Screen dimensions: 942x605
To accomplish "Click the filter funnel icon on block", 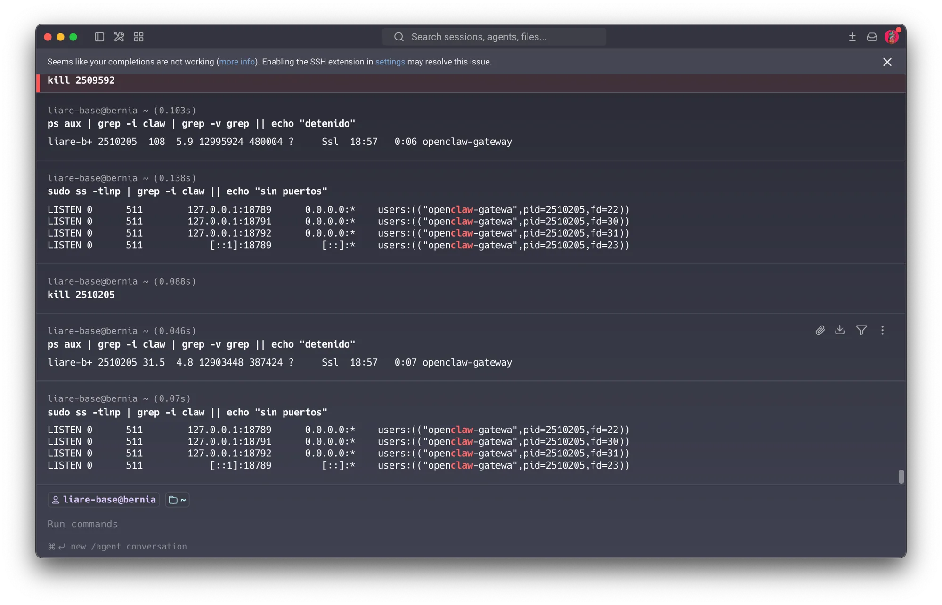I will coord(861,330).
